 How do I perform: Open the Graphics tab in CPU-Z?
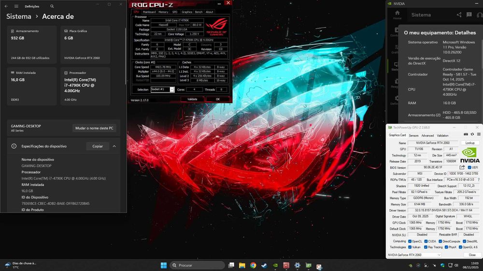(x=186, y=12)
